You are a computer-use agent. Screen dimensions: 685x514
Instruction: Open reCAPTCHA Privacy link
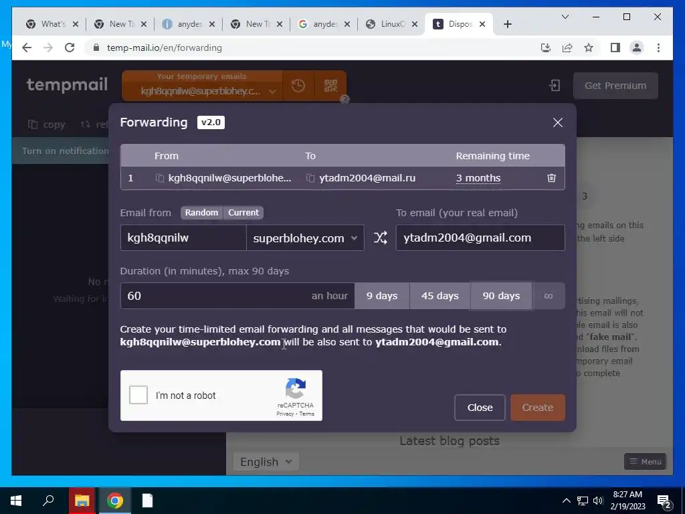(285, 414)
